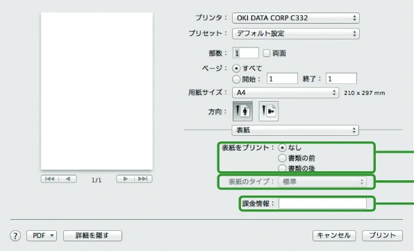Go to previous preview page
Viewport: 414px width, 251px height.
point(68,179)
